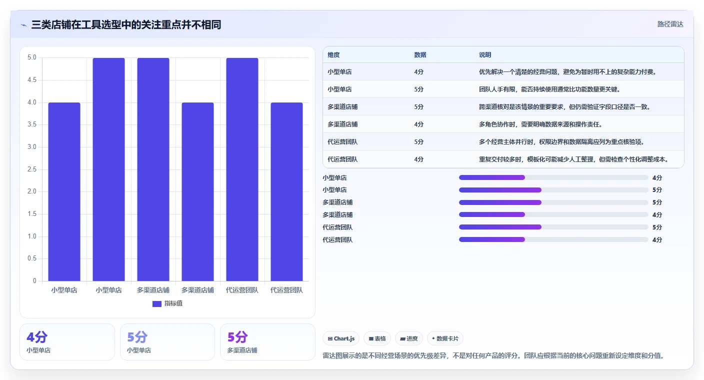Click the footer note starting with 雷达图展示的是
The image size is (704, 380).
pyautogui.click(x=493, y=356)
